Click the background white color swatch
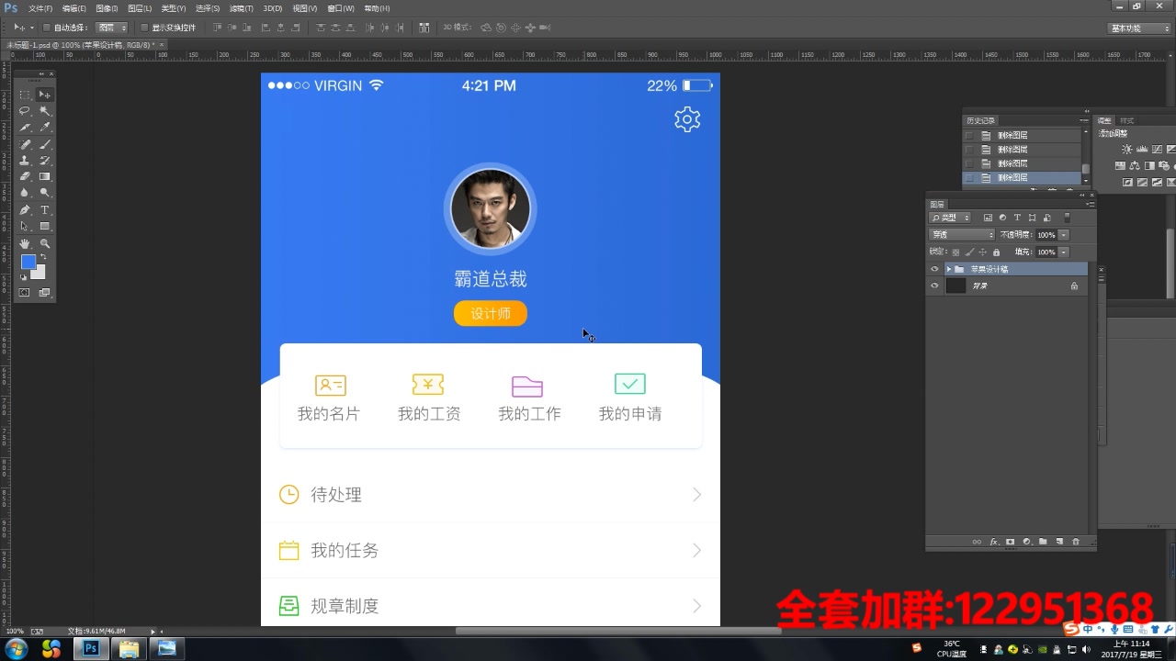 38,274
